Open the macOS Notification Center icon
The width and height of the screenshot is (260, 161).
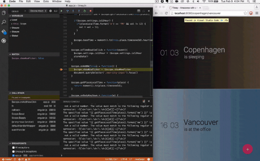click(x=254, y=1)
